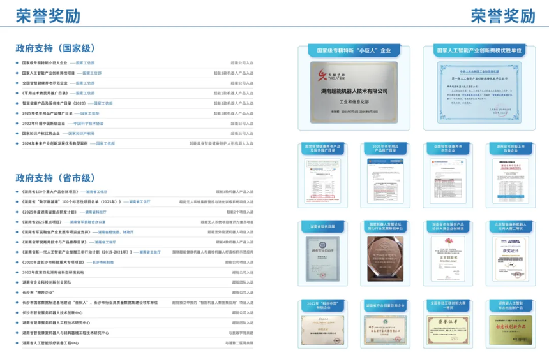
Task: Click the 湖南省军民融合办公室 source label
Action: 87,222
